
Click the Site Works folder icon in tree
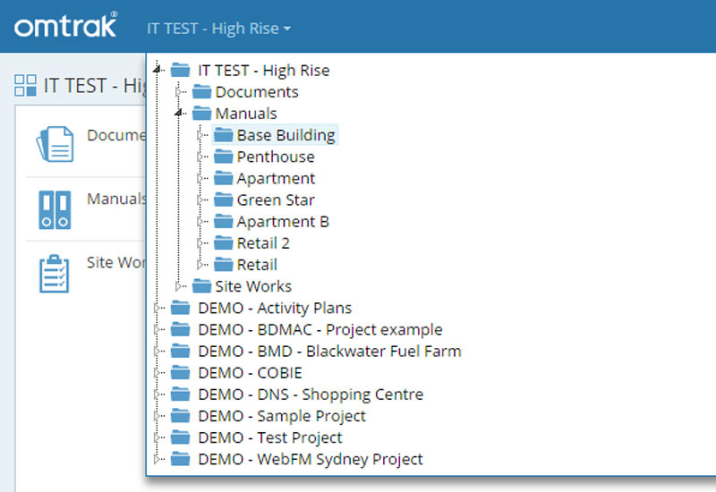coord(202,286)
